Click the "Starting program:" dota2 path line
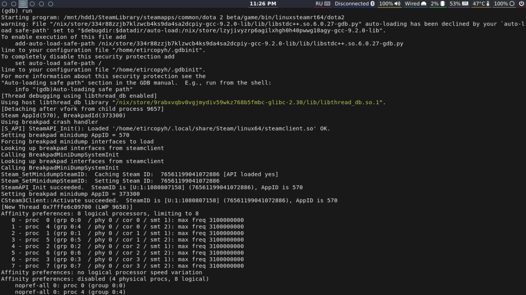526x295 pixels. [x=173, y=17]
